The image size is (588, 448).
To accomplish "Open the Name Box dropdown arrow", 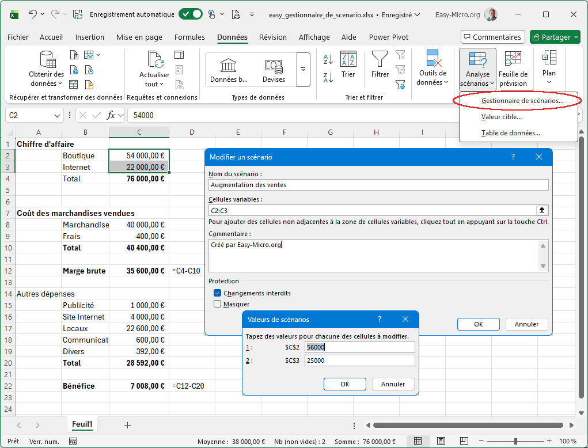I will (57, 115).
